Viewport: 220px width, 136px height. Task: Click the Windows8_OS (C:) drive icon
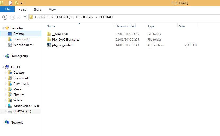click(x=10, y=106)
